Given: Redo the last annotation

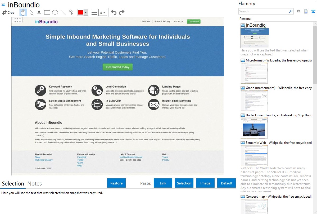Looking at the screenshot, I should coord(121,12).
